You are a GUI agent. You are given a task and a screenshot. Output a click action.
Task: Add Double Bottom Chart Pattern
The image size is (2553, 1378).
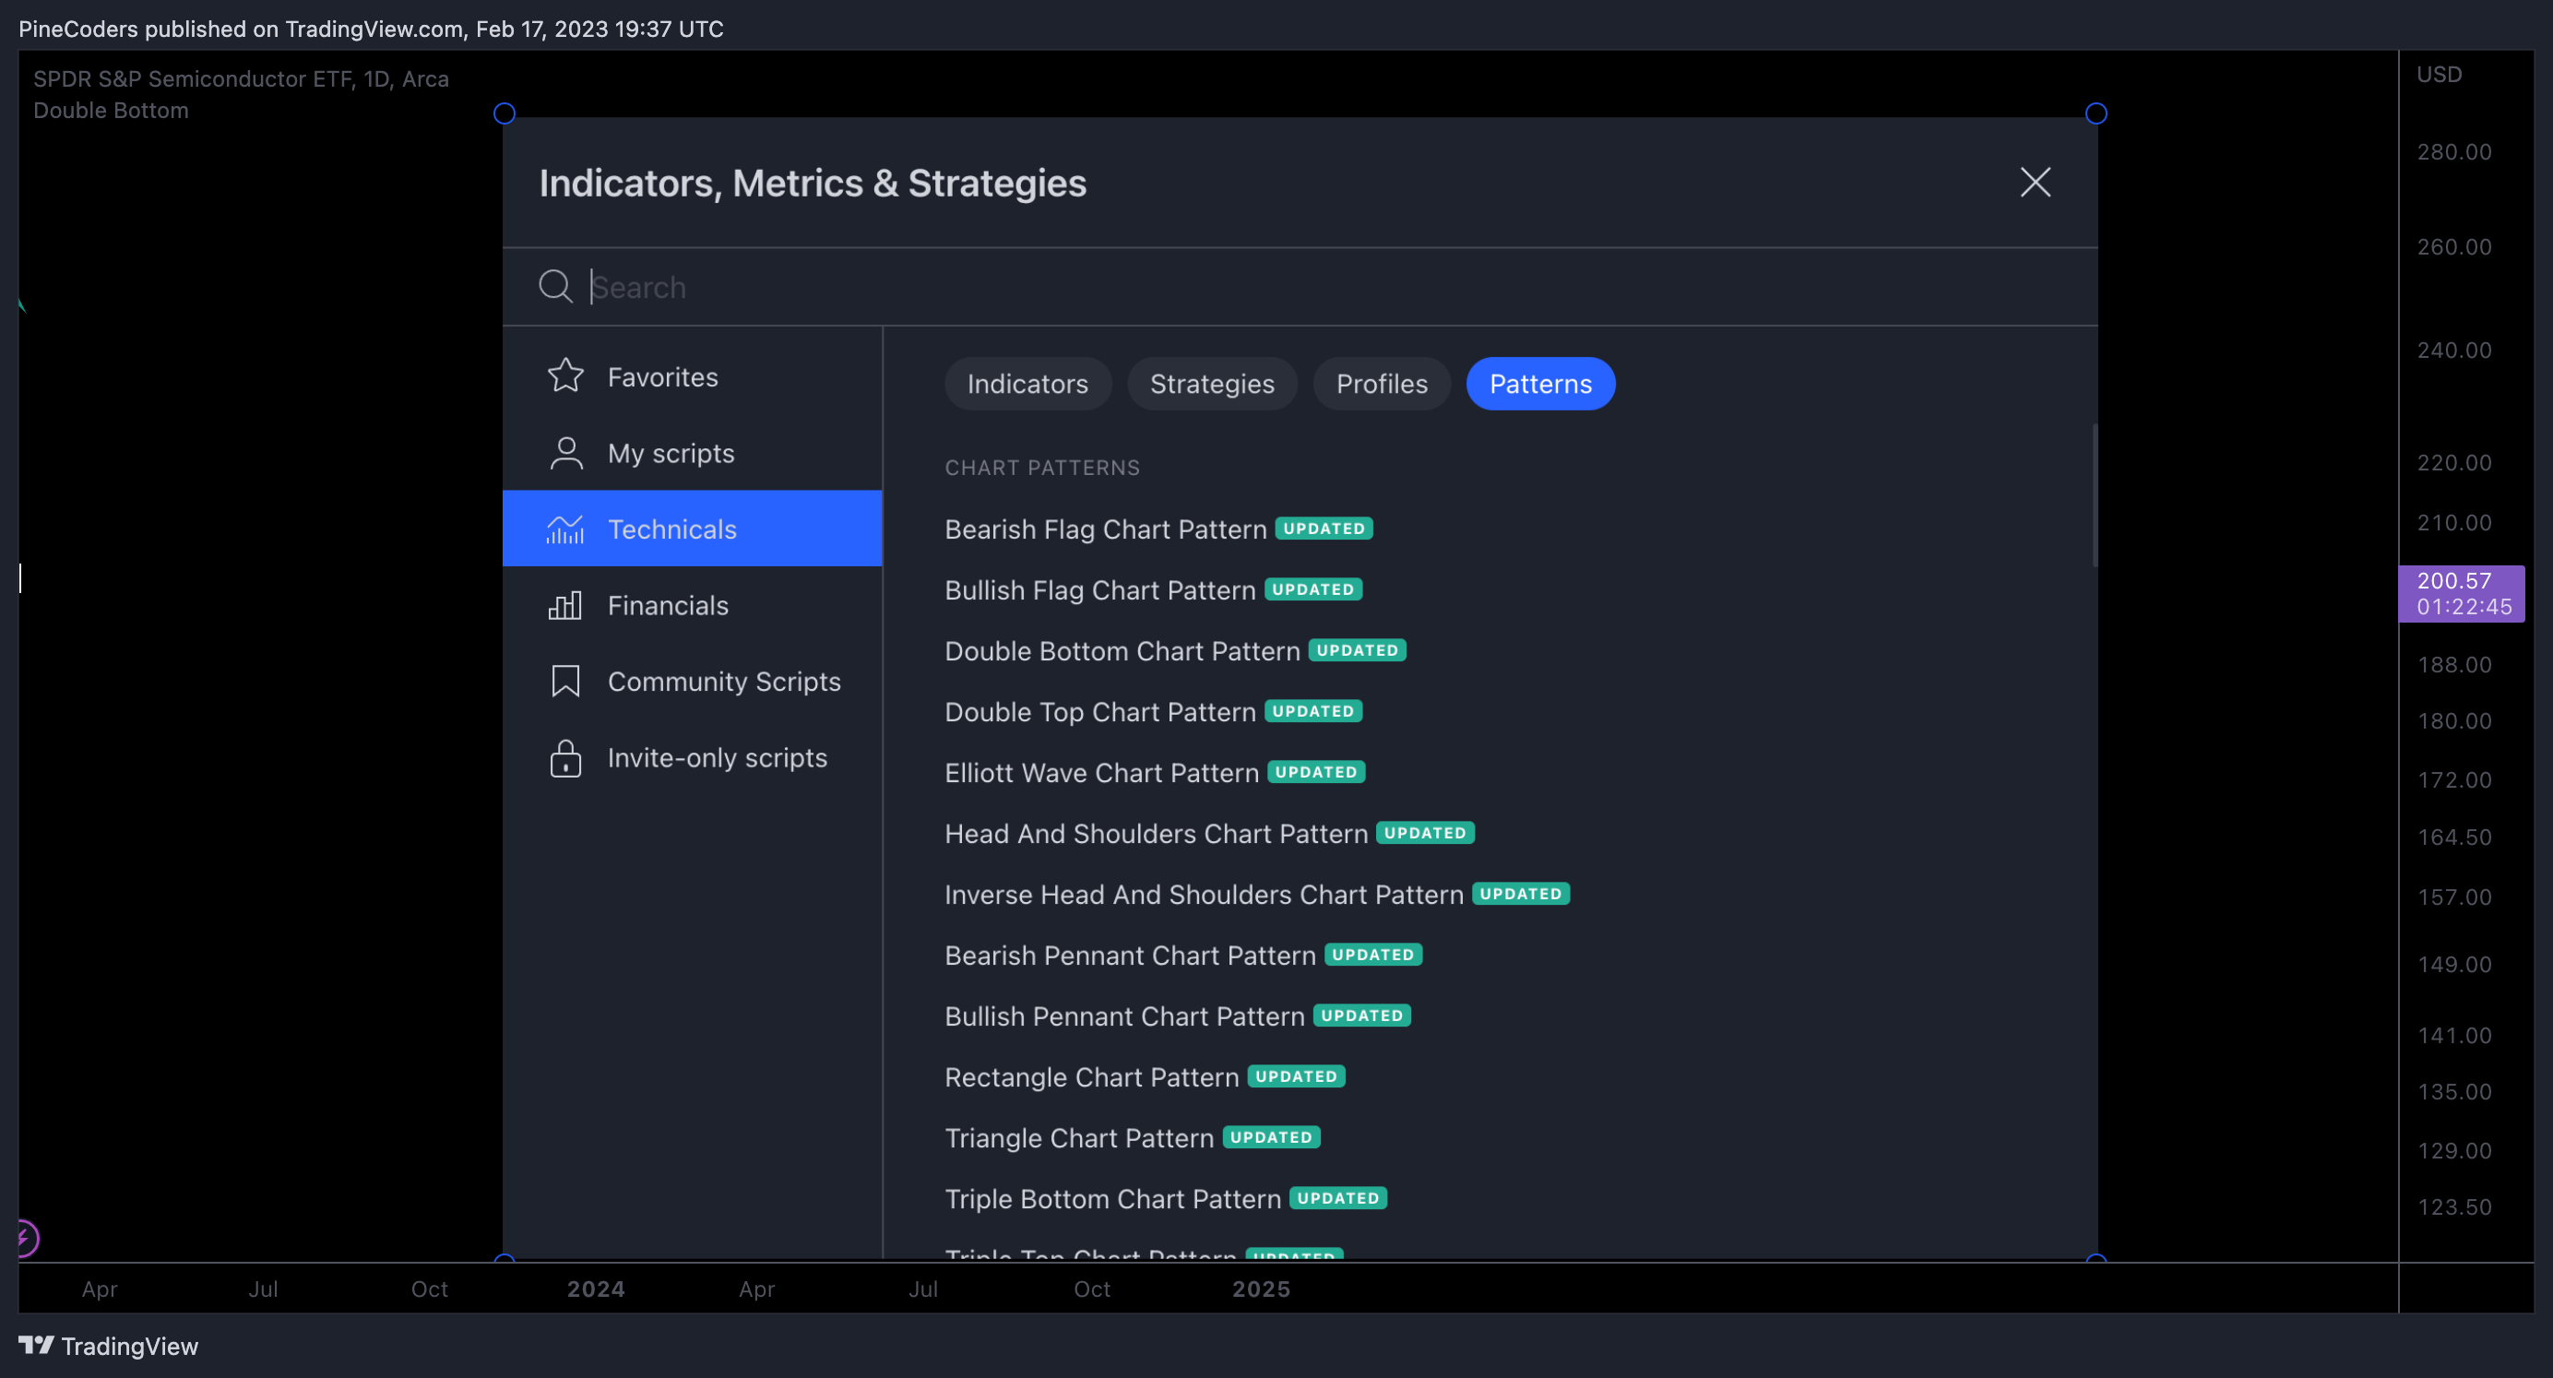tap(1122, 650)
